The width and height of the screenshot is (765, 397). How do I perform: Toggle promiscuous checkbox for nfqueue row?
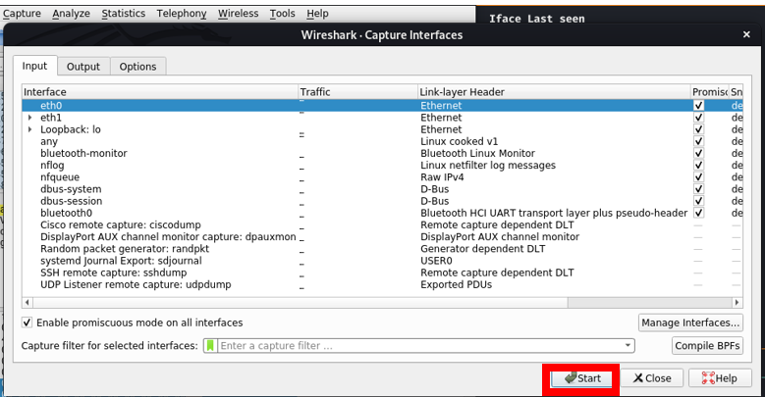(x=698, y=176)
